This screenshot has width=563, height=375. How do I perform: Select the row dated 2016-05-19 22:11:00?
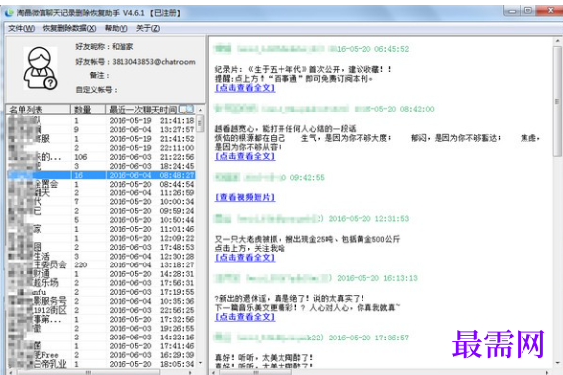pos(102,148)
